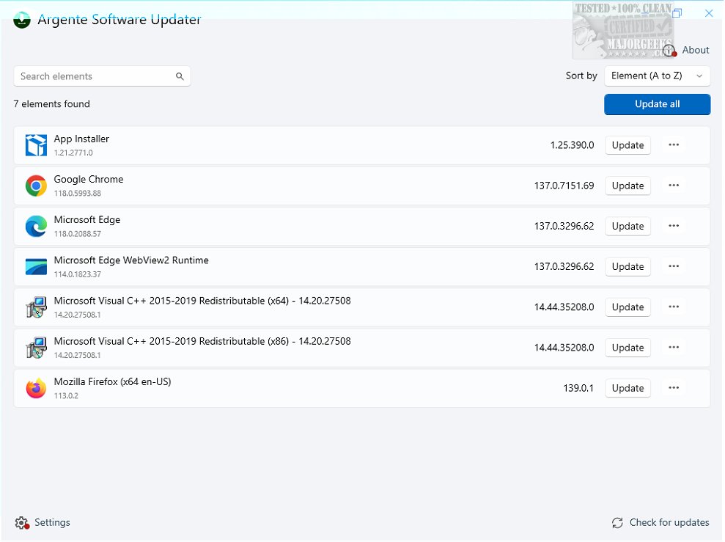Select the Google Chrome name text
Viewport: 725px width, 542px height.
pyautogui.click(x=88, y=180)
